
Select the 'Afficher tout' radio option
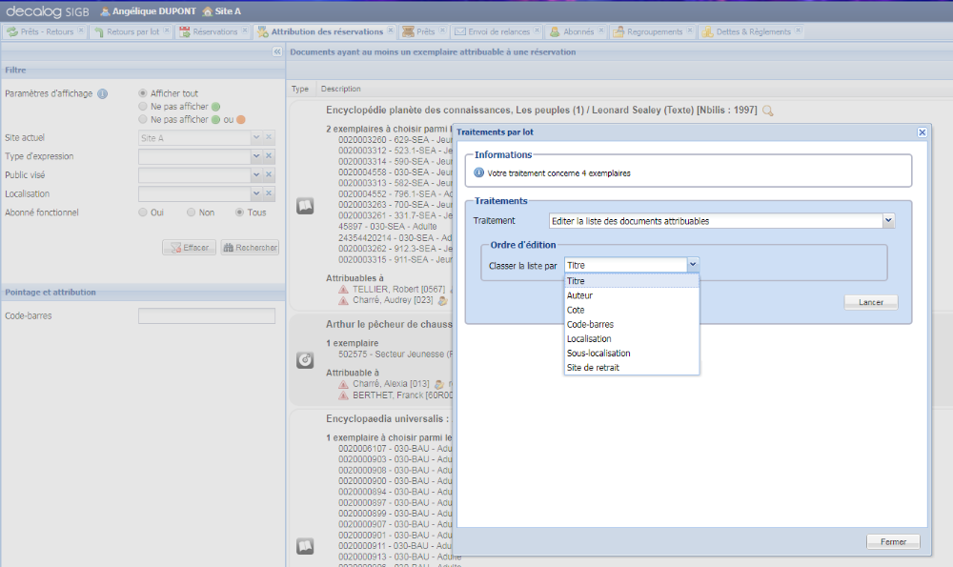[x=143, y=93]
